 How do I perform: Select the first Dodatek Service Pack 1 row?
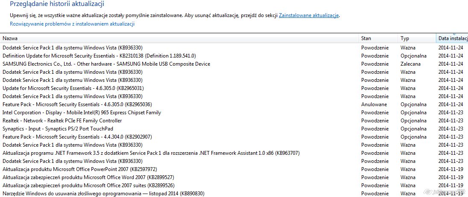click(x=234, y=48)
